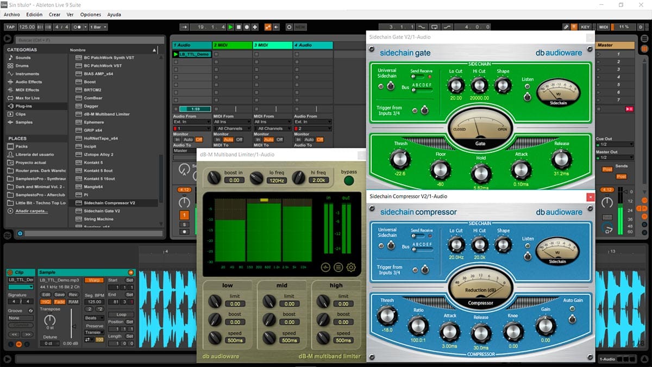
Task: Open the Sounds category in browser
Action: [23, 58]
